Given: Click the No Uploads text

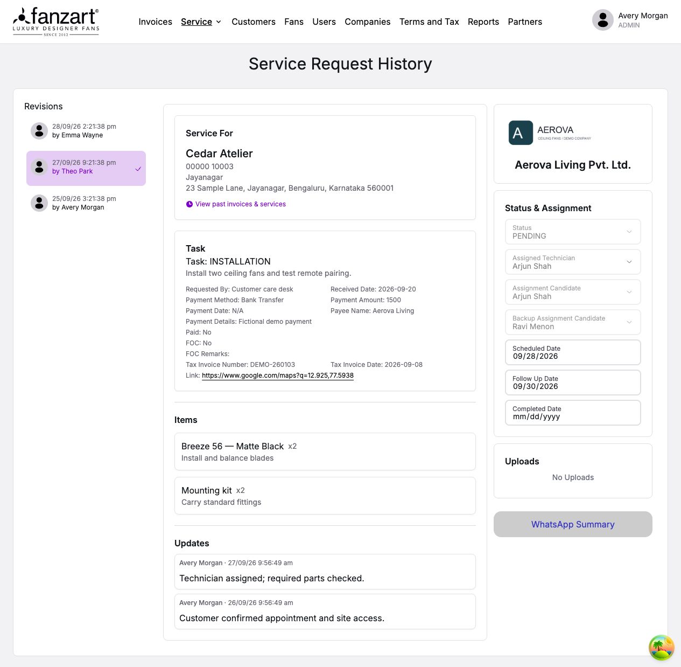Looking at the screenshot, I should pyautogui.click(x=573, y=477).
